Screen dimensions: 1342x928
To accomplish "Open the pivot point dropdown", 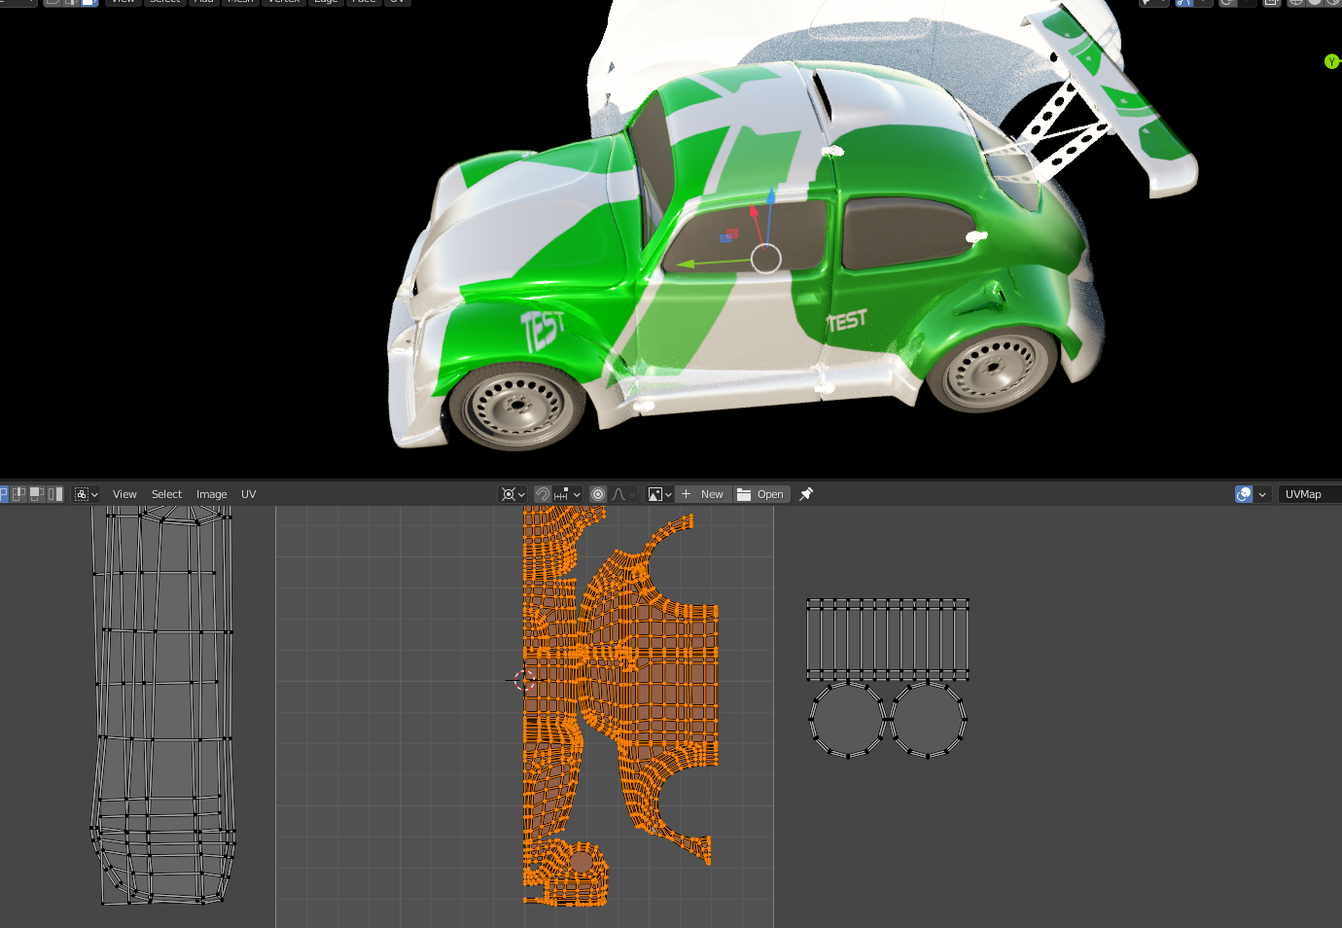I will point(512,494).
